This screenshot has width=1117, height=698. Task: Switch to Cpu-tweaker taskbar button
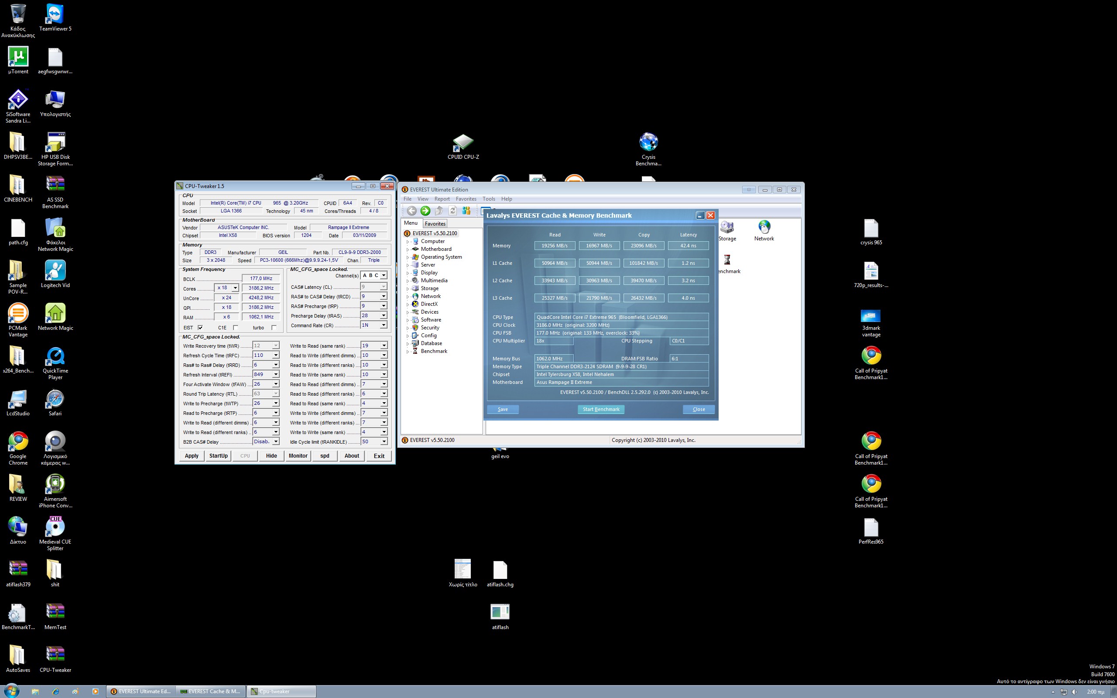point(281,691)
